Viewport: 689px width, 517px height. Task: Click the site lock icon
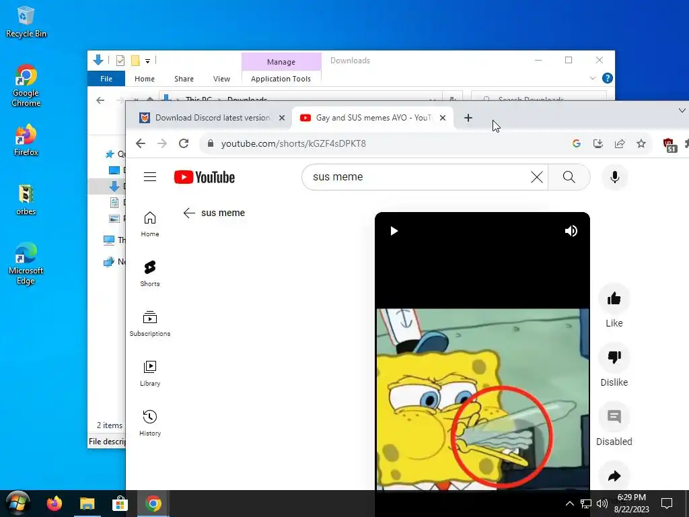[x=211, y=143]
